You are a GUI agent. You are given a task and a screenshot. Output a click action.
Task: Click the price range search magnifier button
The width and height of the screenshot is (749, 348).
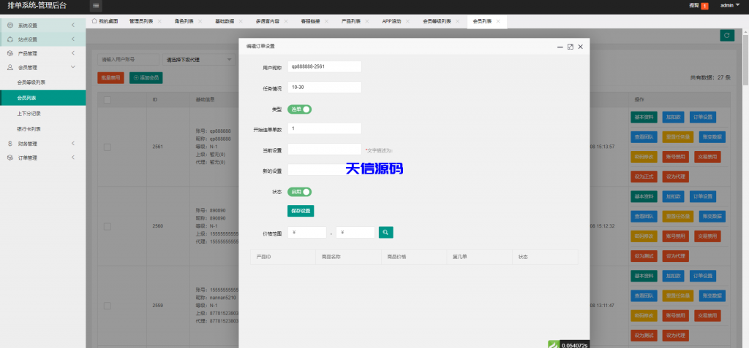coord(386,233)
